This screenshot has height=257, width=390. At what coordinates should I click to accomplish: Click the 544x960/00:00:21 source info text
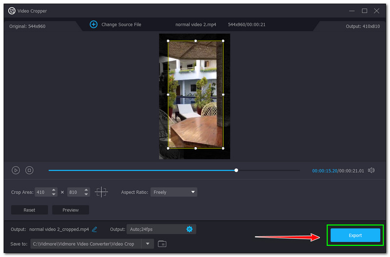247,25
